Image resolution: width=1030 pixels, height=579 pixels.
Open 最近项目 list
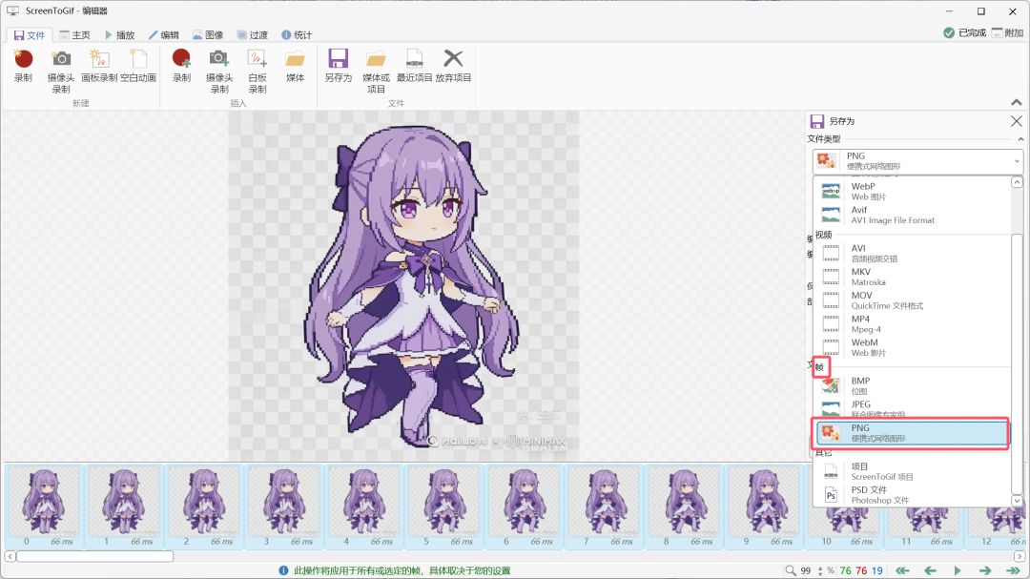415,66
